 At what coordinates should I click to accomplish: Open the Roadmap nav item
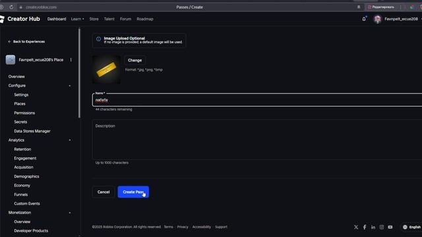pos(145,19)
